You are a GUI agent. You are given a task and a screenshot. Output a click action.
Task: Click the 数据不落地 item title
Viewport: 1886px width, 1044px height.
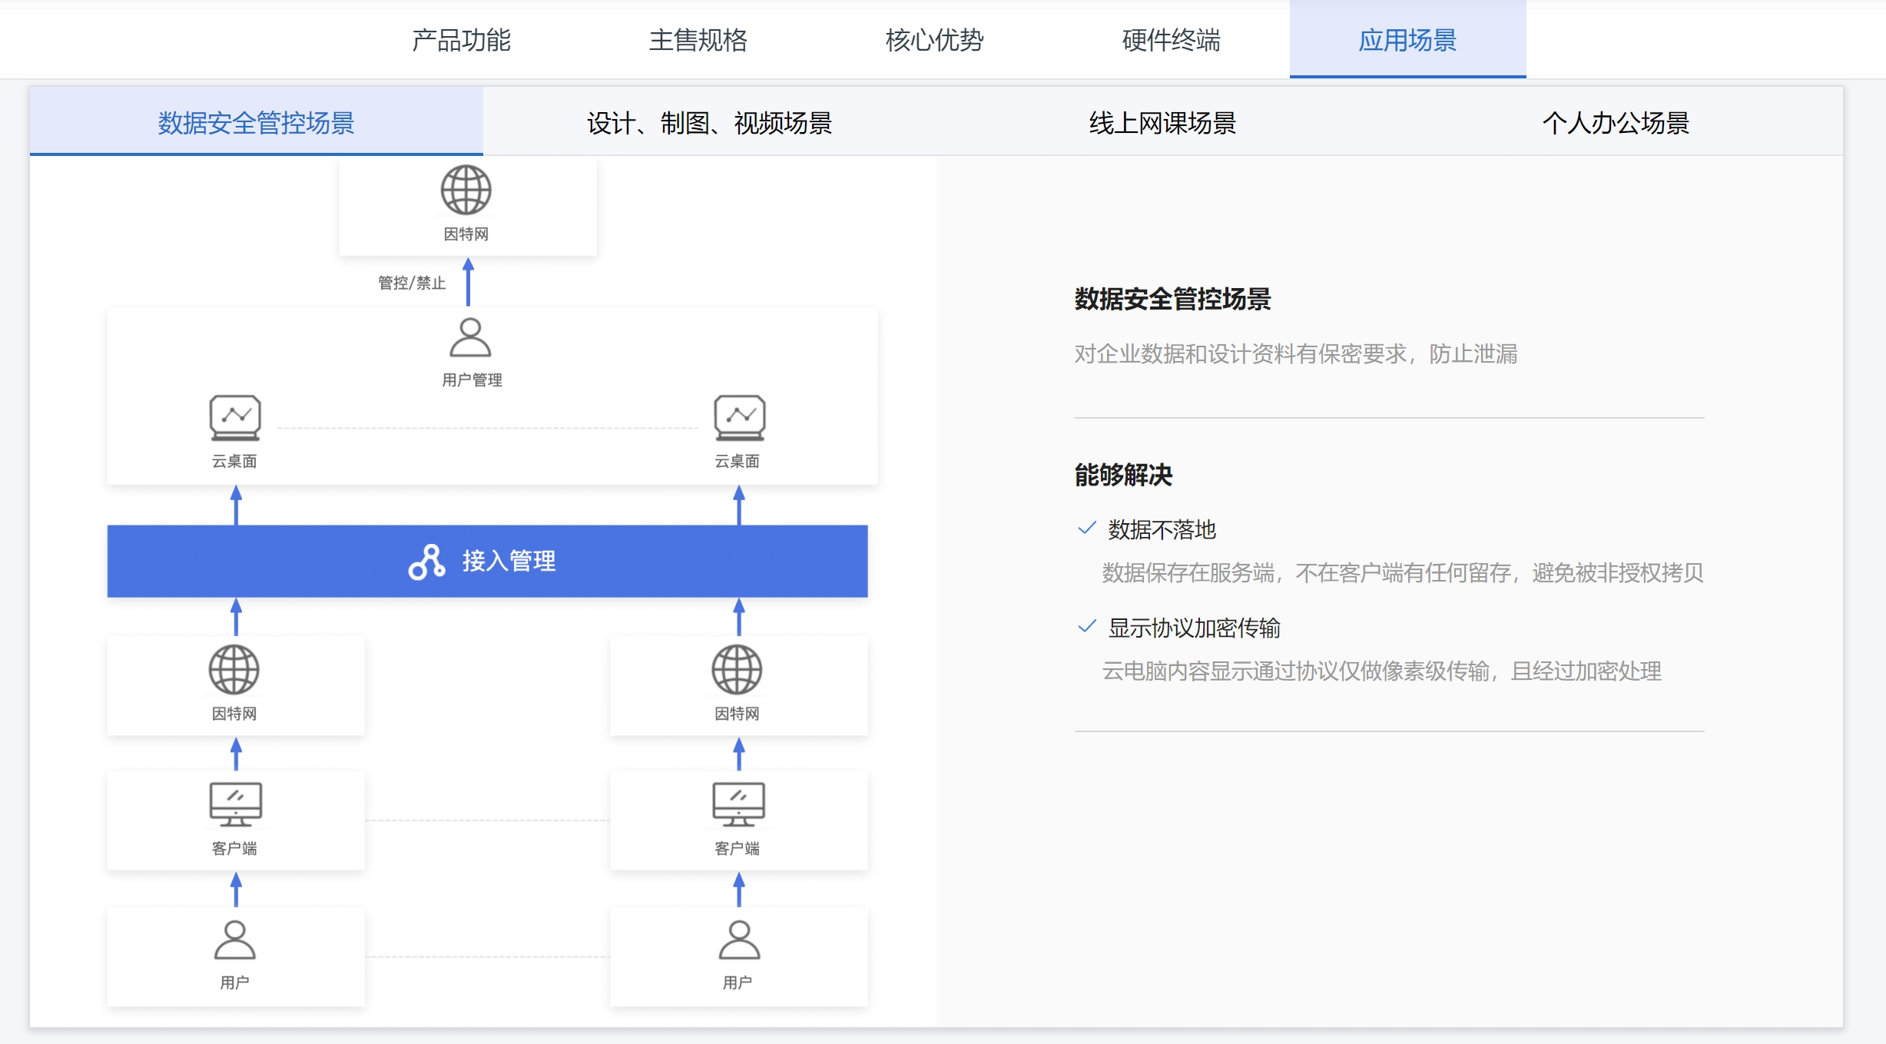tap(1162, 529)
